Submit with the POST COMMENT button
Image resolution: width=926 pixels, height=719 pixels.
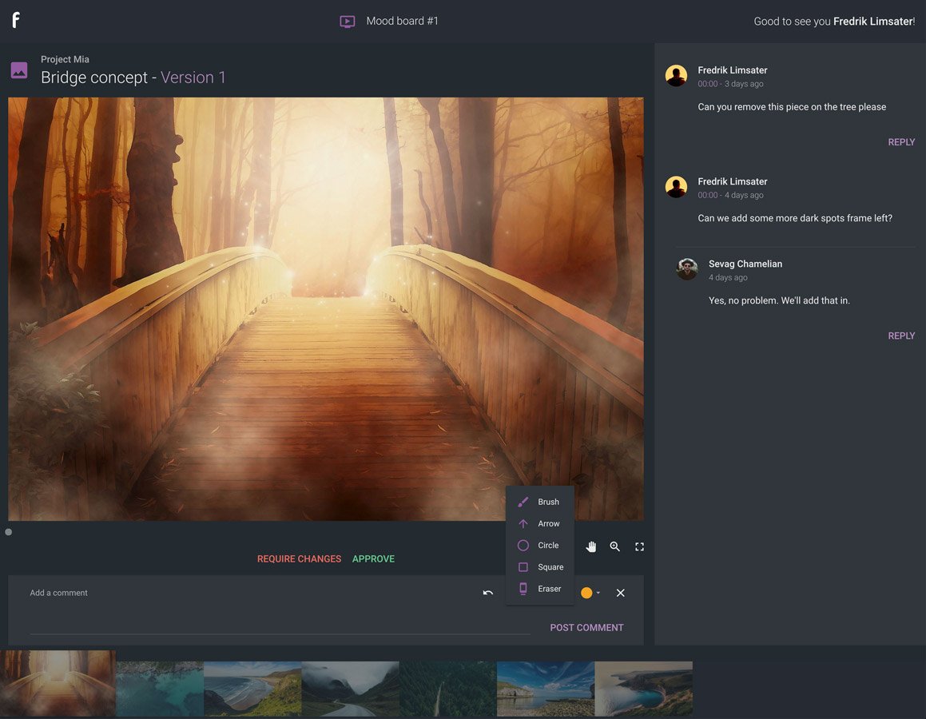[x=586, y=627]
